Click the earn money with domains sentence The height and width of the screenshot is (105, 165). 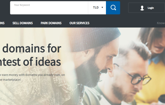point(32,75)
